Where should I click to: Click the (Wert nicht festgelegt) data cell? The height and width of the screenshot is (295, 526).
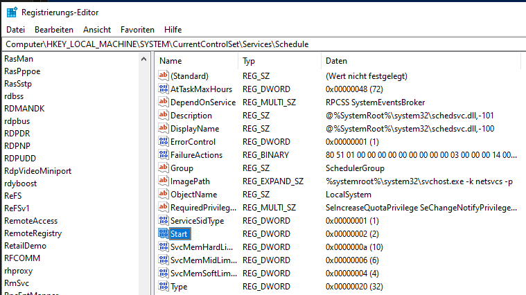(x=367, y=76)
